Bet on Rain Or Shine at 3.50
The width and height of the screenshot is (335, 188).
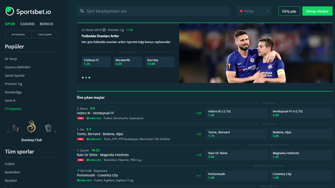click(x=237, y=155)
